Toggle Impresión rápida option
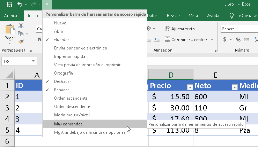 95,56
